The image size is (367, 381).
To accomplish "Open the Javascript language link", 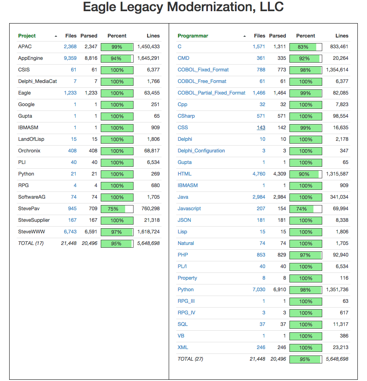I will tap(189, 209).
